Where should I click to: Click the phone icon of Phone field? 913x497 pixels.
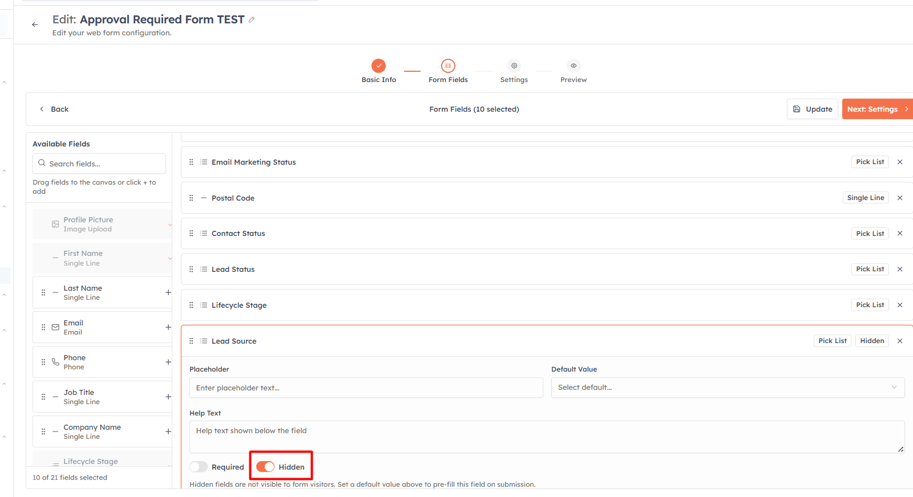[55, 362]
